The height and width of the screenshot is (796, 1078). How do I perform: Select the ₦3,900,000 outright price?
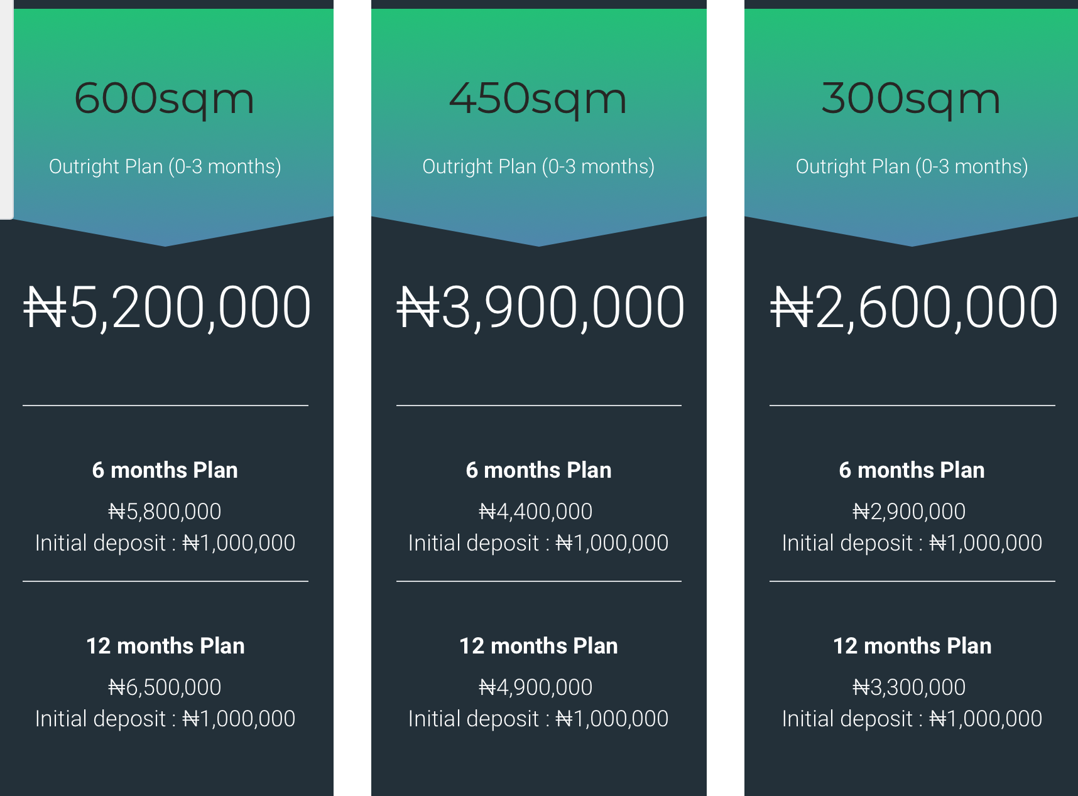point(541,307)
